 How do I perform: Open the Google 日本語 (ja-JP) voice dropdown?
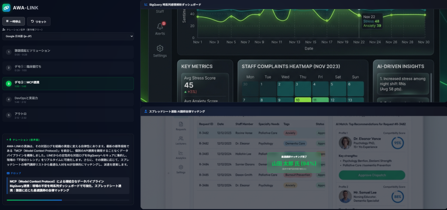(x=68, y=36)
